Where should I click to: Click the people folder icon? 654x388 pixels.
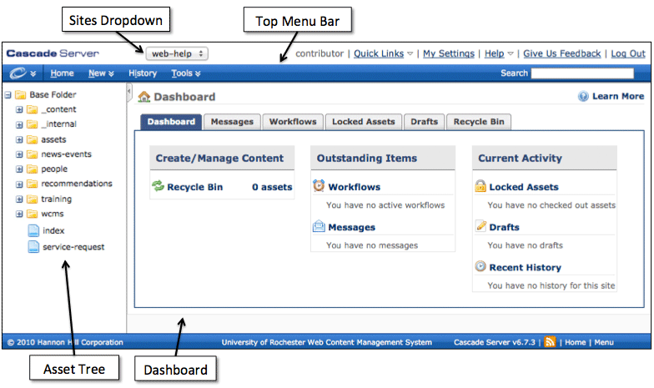point(32,169)
